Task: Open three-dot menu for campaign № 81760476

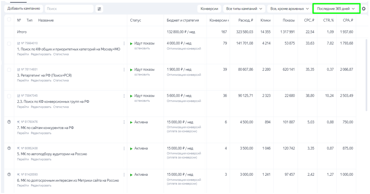Action: click(124, 122)
